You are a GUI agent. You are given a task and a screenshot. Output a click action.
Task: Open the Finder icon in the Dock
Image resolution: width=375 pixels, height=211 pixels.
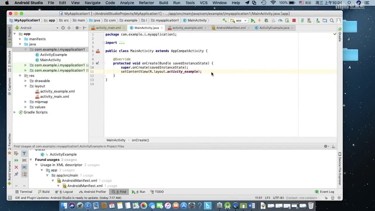[x=64, y=206]
